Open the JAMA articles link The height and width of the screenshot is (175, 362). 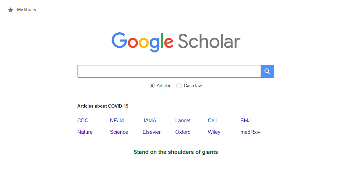click(149, 121)
